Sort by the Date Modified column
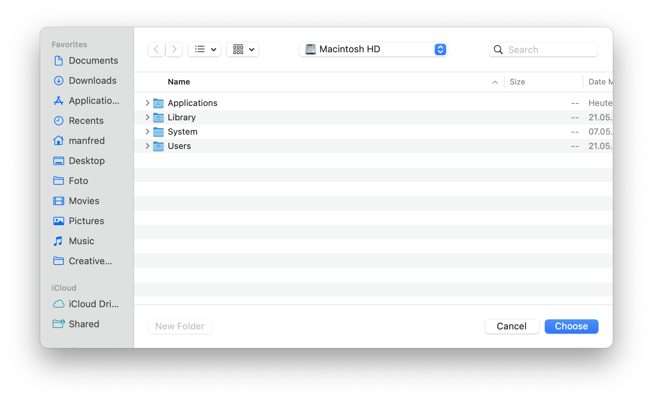The height and width of the screenshot is (401, 653). (x=600, y=82)
